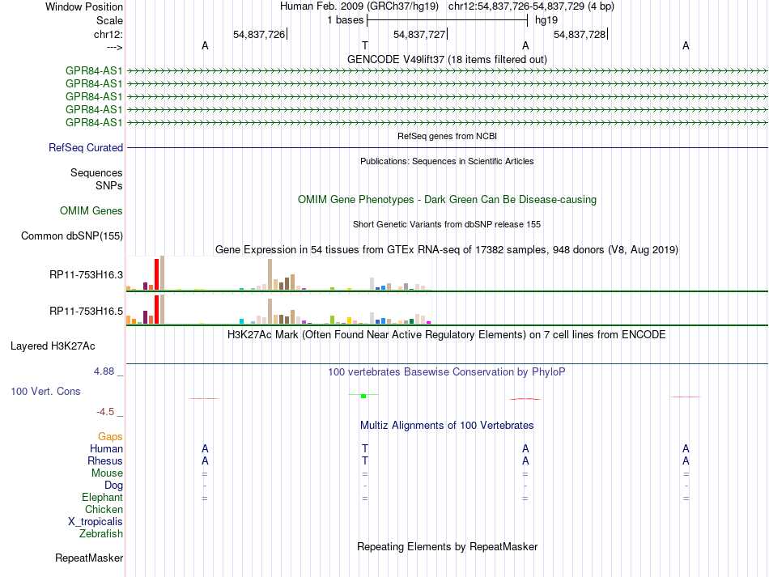This screenshot has width=769, height=577.
Task: Open Repeating Elements by RepeatMasker title
Action: click(x=447, y=547)
